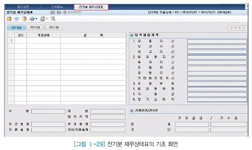Click the magnifier search toolbar icon

(x=53, y=19)
